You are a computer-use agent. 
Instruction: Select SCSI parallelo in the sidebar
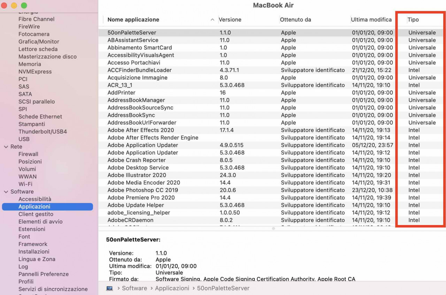pos(37,102)
